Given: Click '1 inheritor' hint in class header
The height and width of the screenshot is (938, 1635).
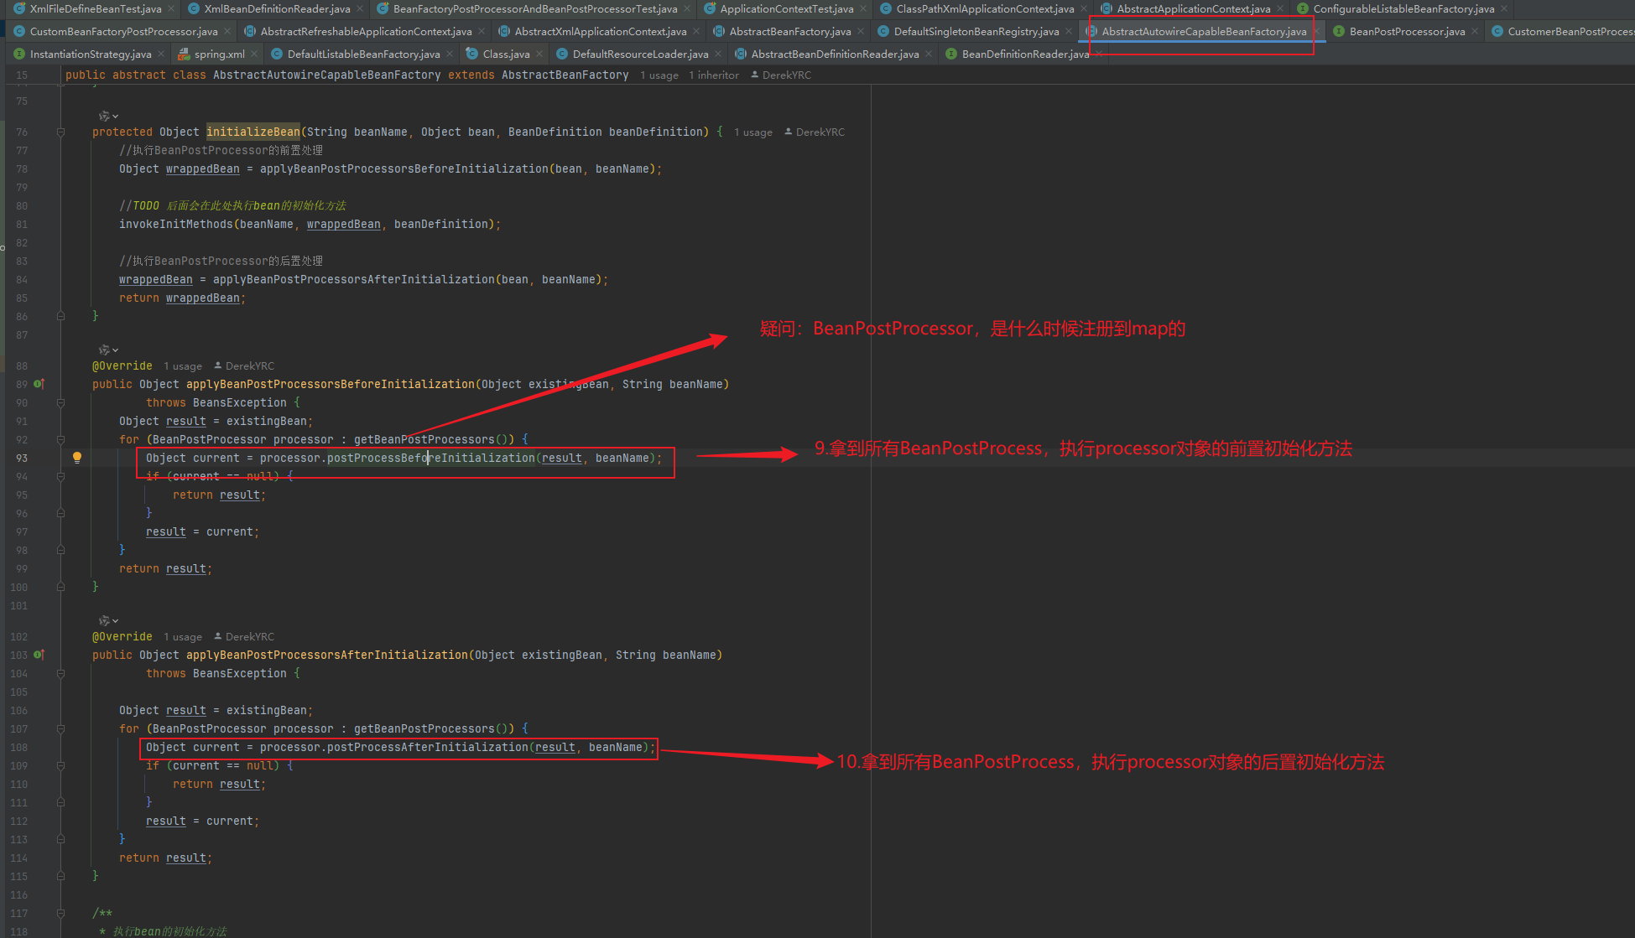Looking at the screenshot, I should tap(713, 75).
